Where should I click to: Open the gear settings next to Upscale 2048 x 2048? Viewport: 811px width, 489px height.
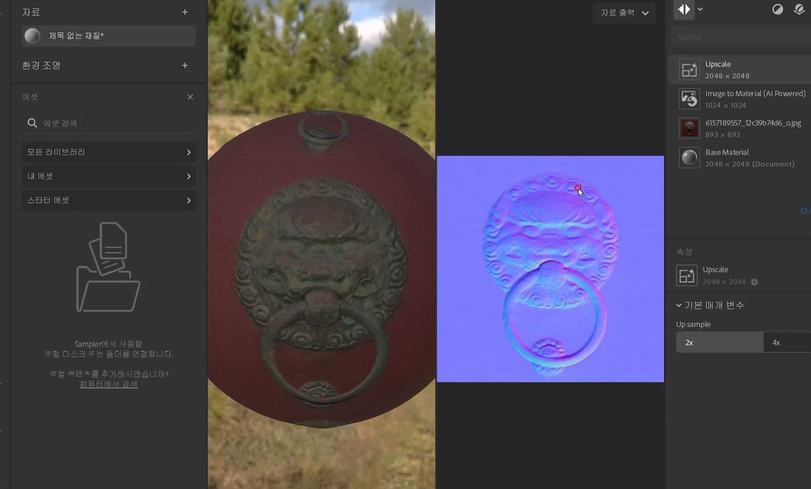pyautogui.click(x=754, y=282)
